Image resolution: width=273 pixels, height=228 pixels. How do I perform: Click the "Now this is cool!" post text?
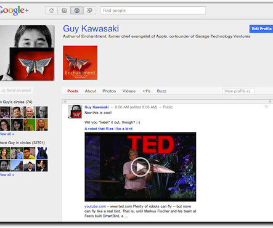click(x=98, y=113)
